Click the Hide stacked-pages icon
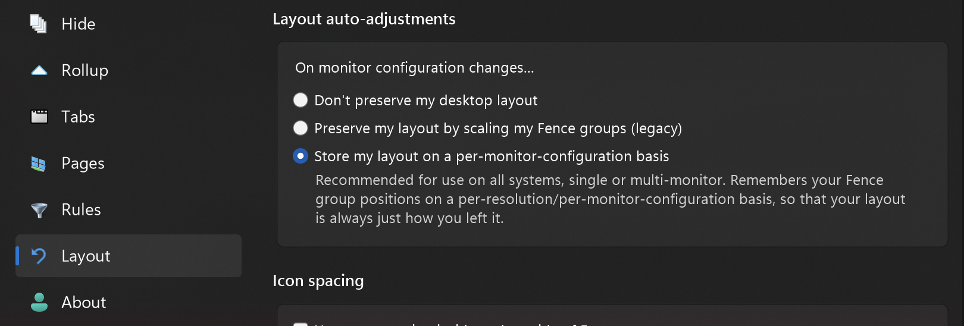 (39, 24)
